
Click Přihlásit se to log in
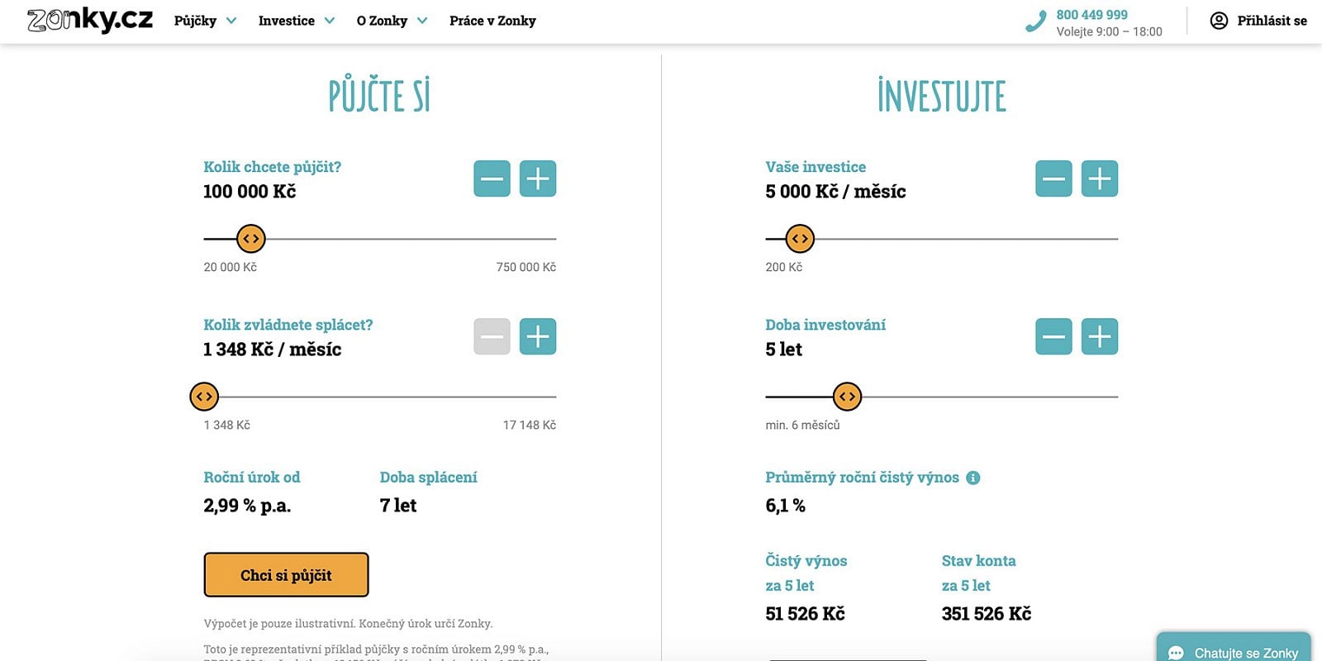coord(1258,21)
